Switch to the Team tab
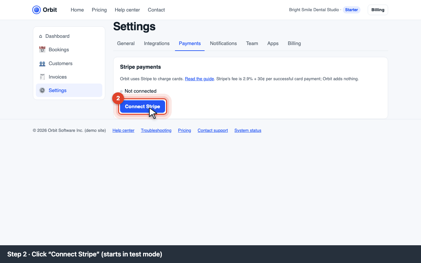 252,43
